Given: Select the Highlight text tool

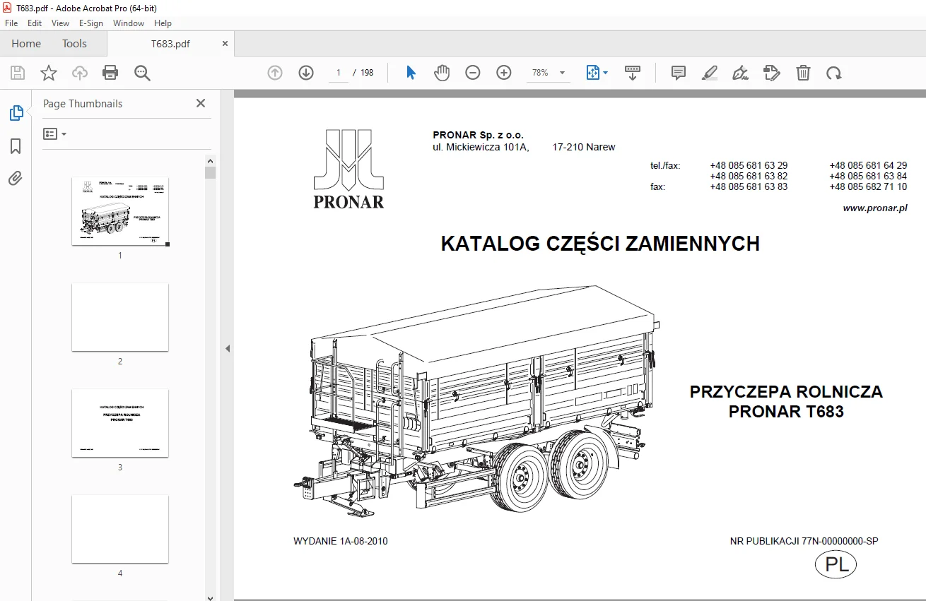Looking at the screenshot, I should pos(710,73).
